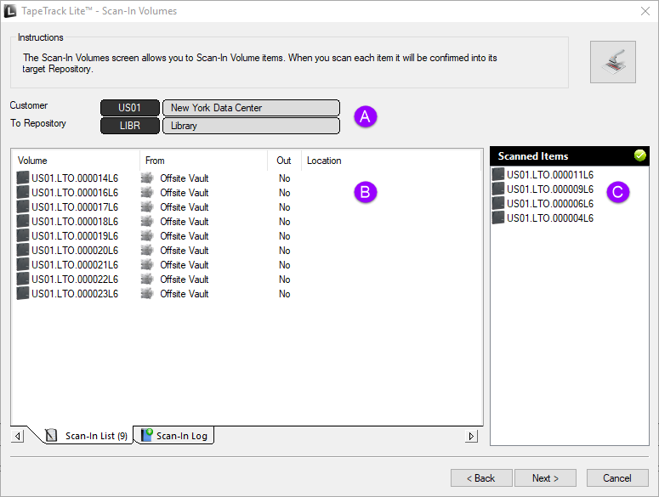The width and height of the screenshot is (659, 497).
Task: Sort list by the Out column header
Action: [284, 161]
